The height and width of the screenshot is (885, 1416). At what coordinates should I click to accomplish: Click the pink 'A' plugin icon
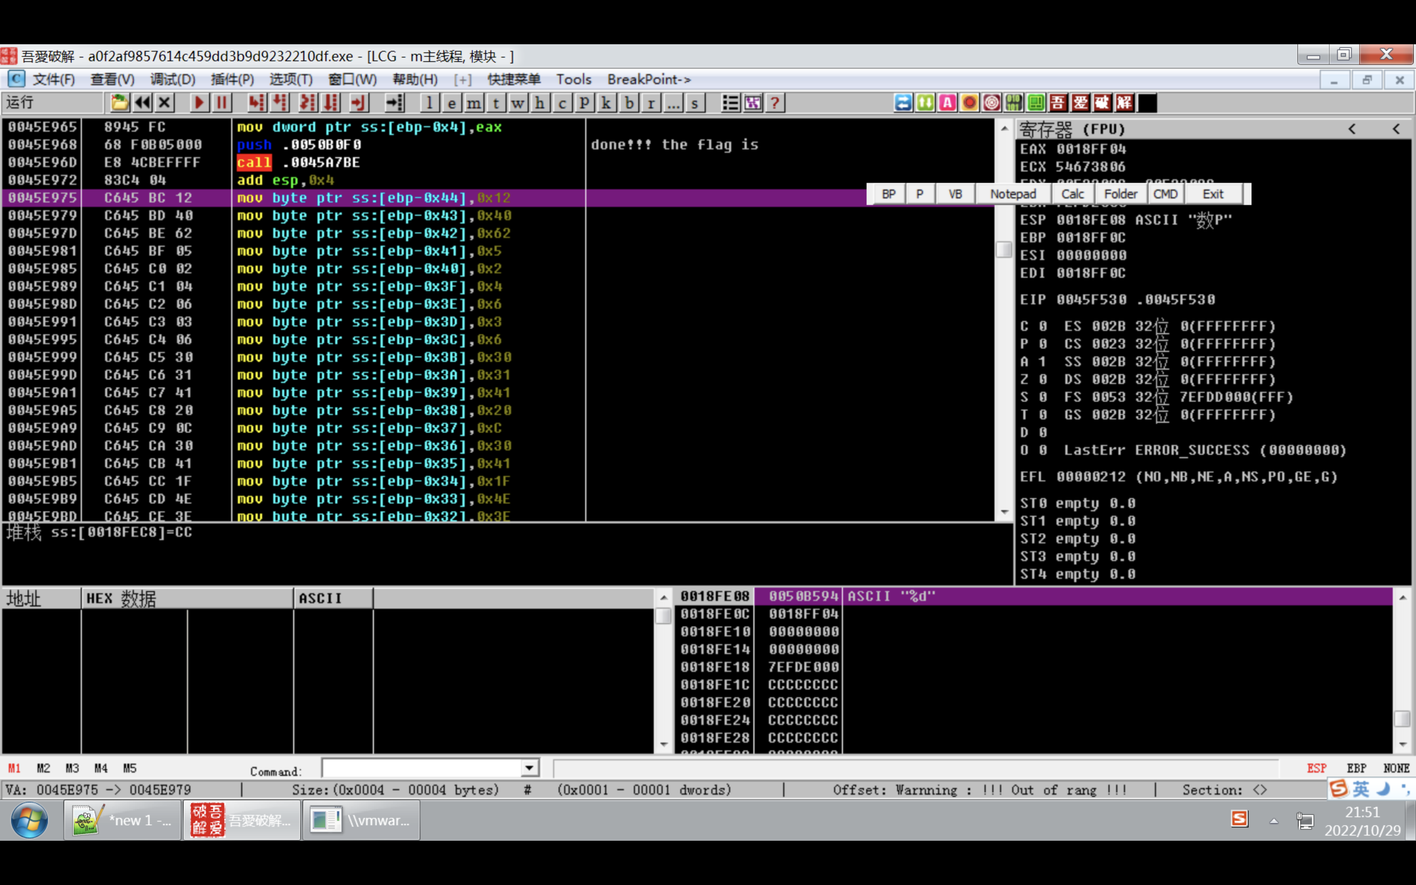pos(947,103)
